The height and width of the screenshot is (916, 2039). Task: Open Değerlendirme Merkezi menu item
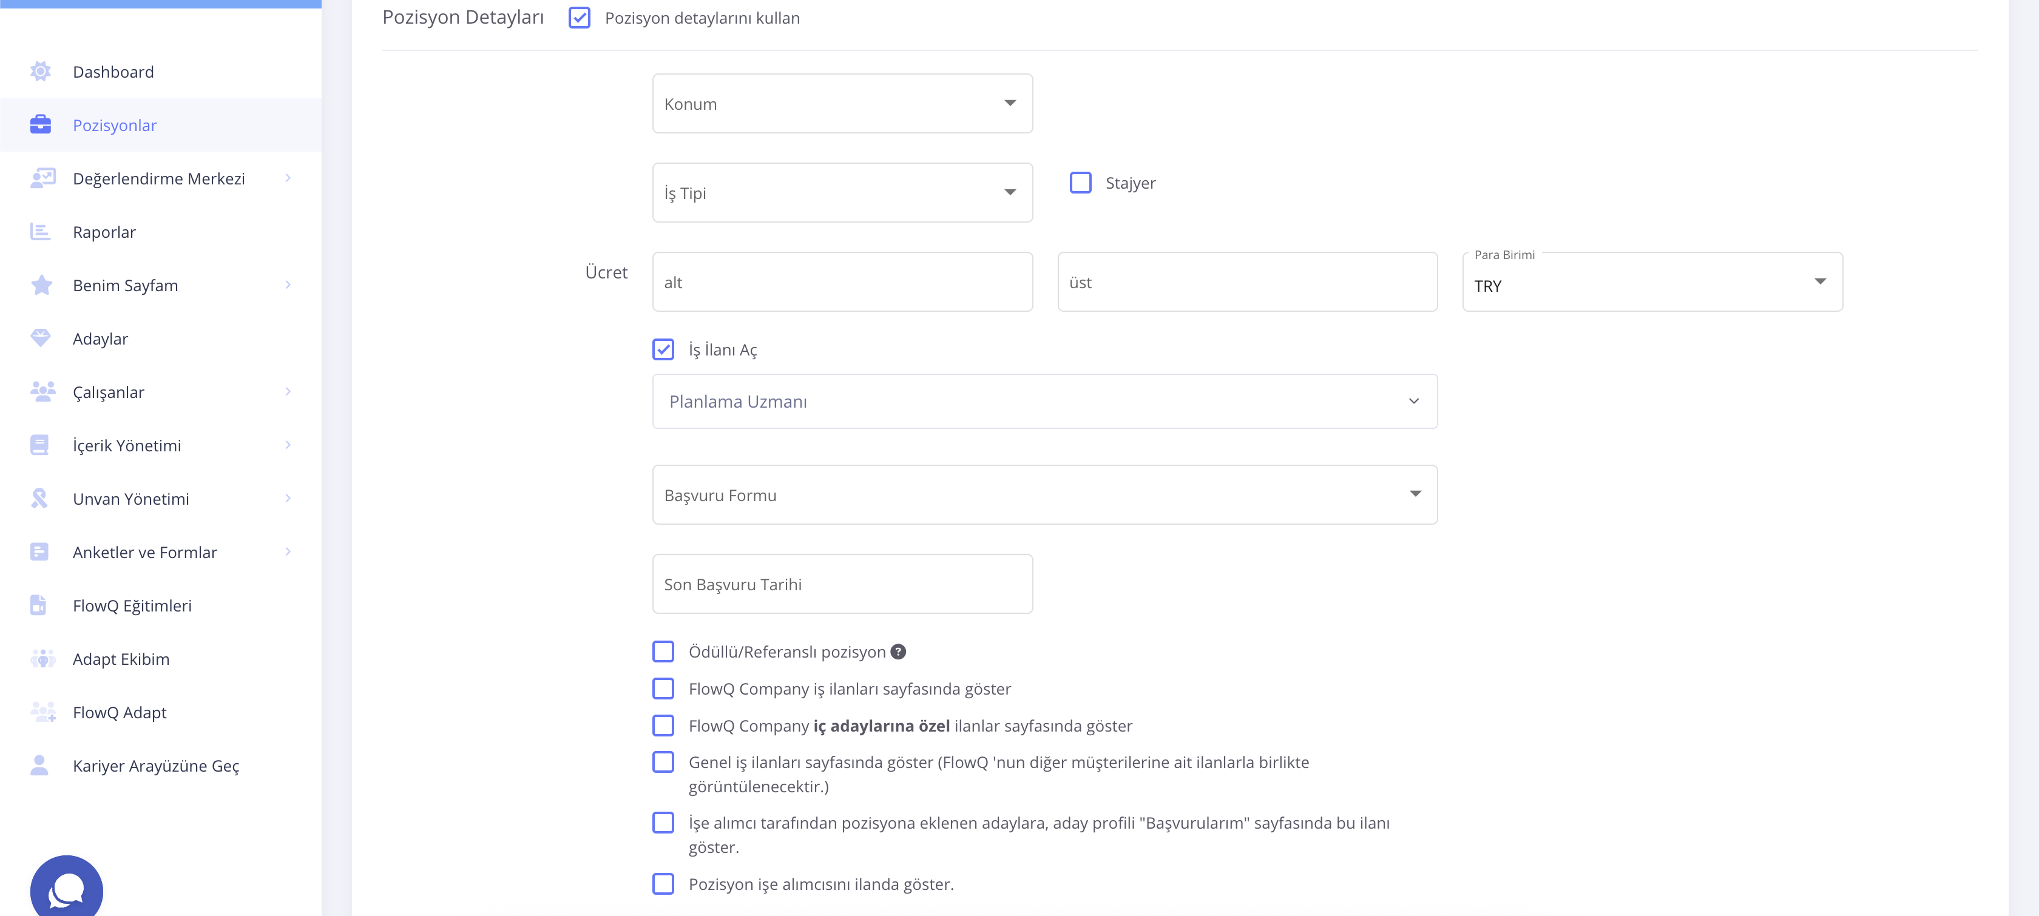tap(158, 179)
